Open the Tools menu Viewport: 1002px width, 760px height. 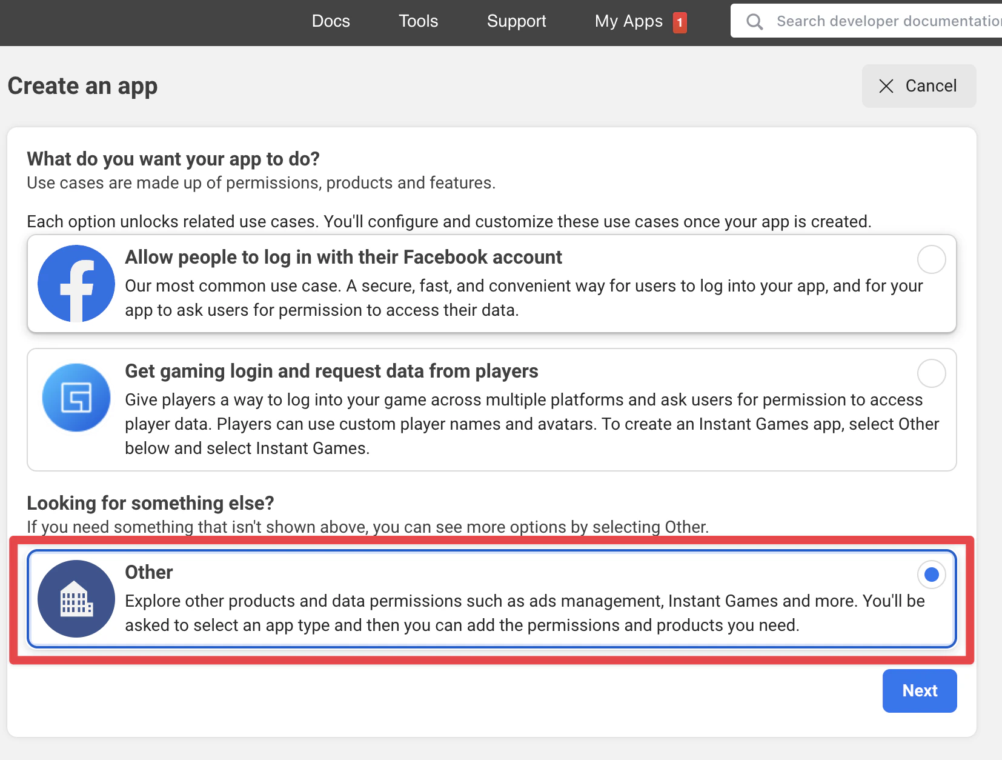click(x=418, y=21)
